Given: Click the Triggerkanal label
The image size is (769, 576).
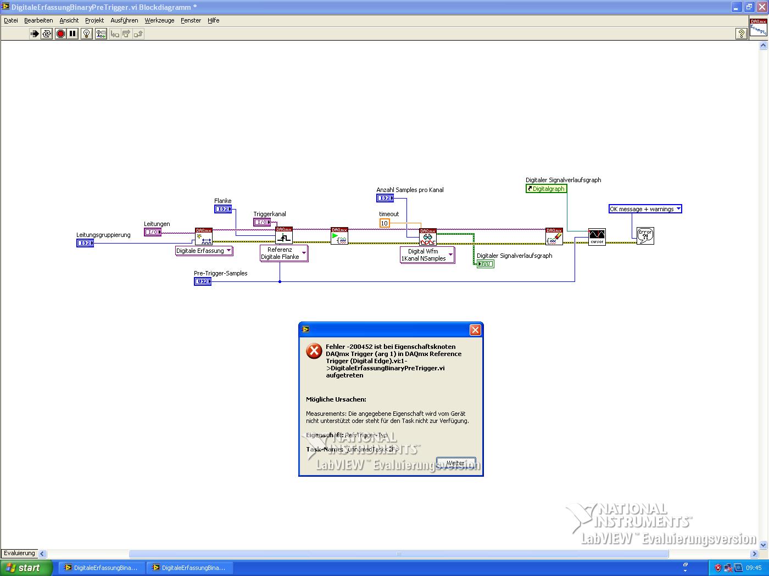Looking at the screenshot, I should pyautogui.click(x=270, y=214).
